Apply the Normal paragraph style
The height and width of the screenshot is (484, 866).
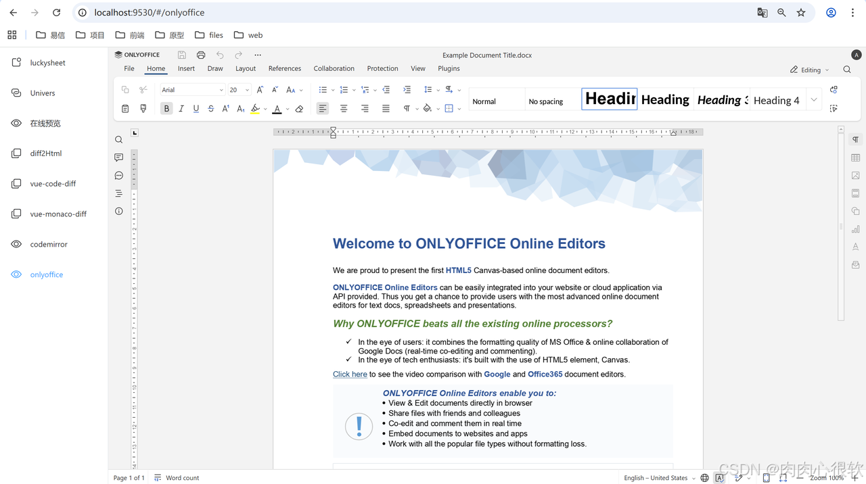point(497,99)
